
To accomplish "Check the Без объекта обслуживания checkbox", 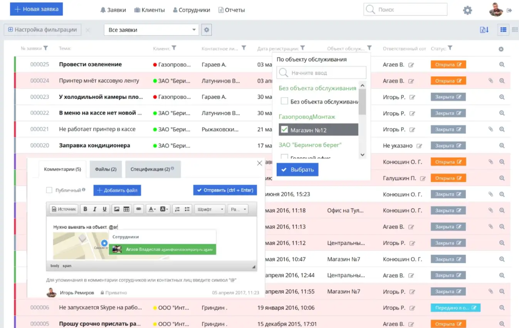I will coord(284,101).
